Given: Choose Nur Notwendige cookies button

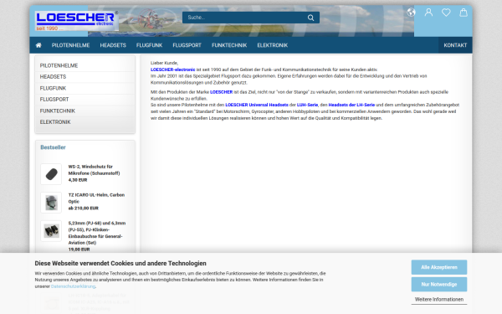Looking at the screenshot, I should point(439,284).
